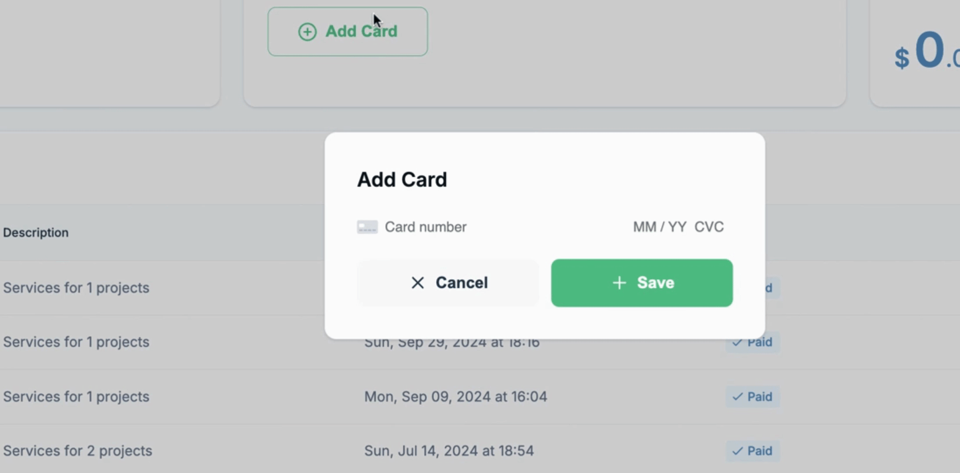Image resolution: width=960 pixels, height=473 pixels.
Task: Select the Paid badge for Jul 14 invoice
Action: (x=753, y=451)
